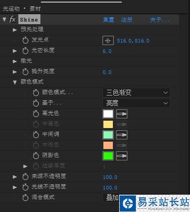Collapse the 颜色模式 section
190x212 pixels.
click(x=15, y=82)
